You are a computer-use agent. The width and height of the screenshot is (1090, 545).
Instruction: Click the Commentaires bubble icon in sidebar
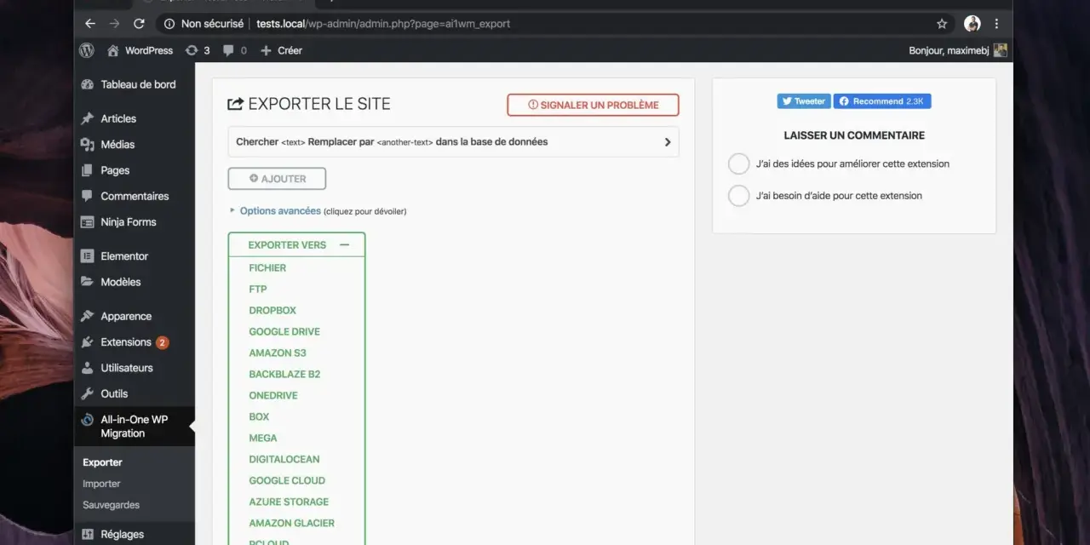point(87,196)
